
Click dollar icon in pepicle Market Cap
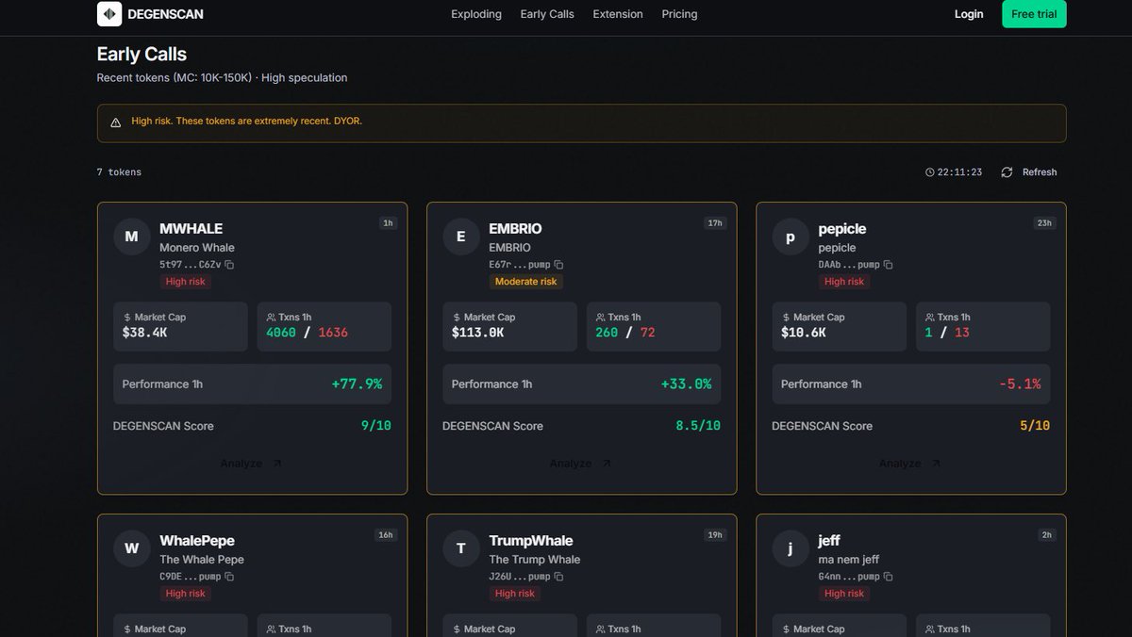tap(786, 318)
